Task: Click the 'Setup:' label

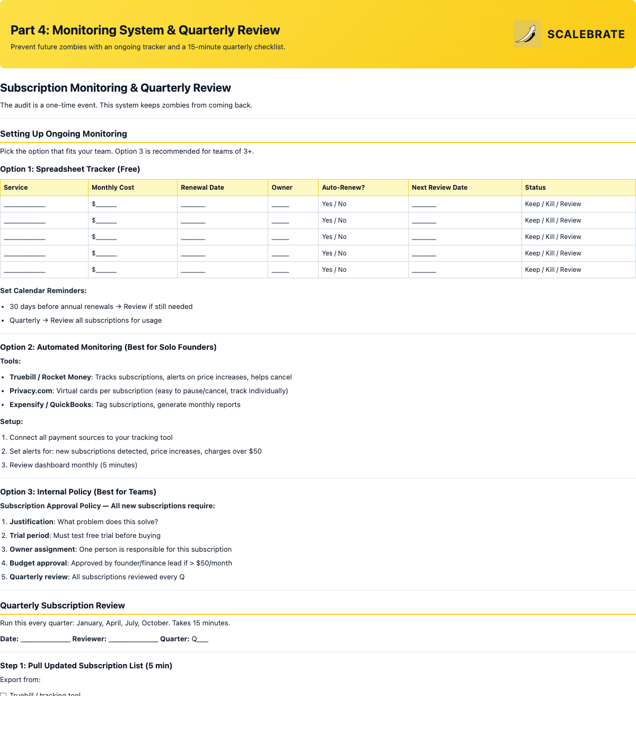Action: tap(12, 421)
